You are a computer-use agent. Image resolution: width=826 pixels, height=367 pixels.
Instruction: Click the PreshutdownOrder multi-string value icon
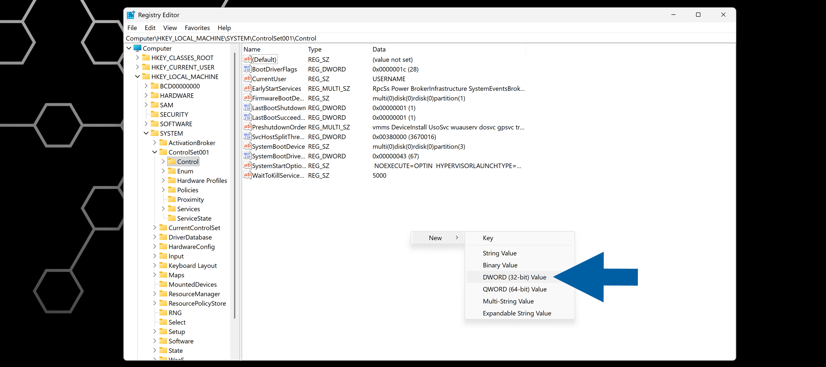[x=247, y=127]
